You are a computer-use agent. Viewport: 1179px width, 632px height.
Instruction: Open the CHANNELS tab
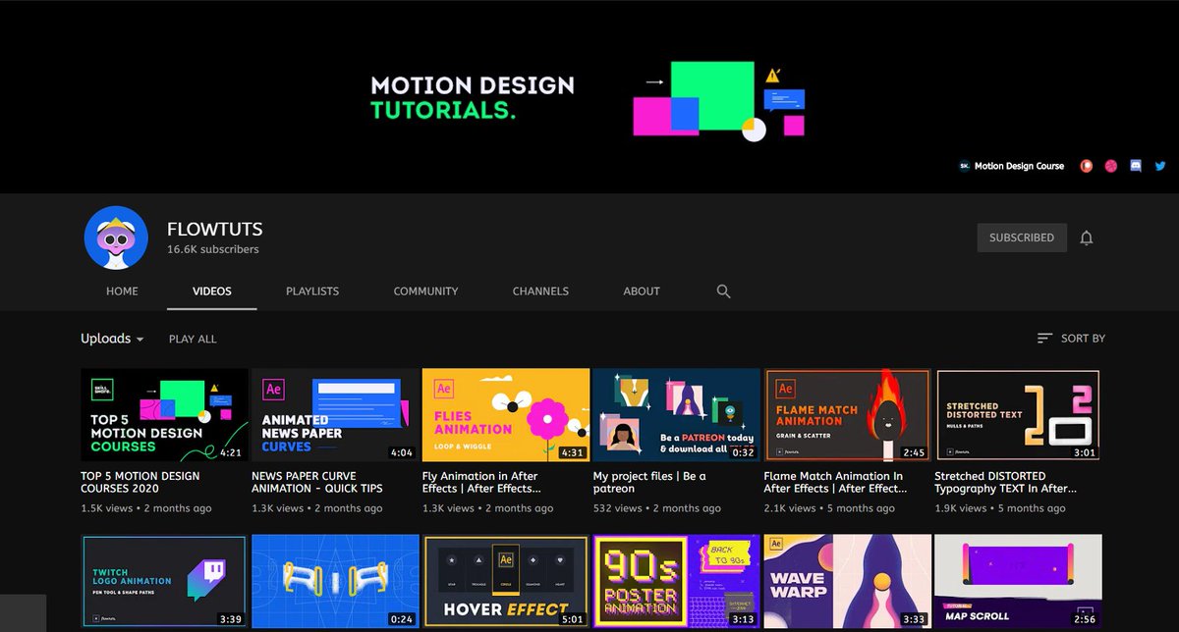click(540, 291)
